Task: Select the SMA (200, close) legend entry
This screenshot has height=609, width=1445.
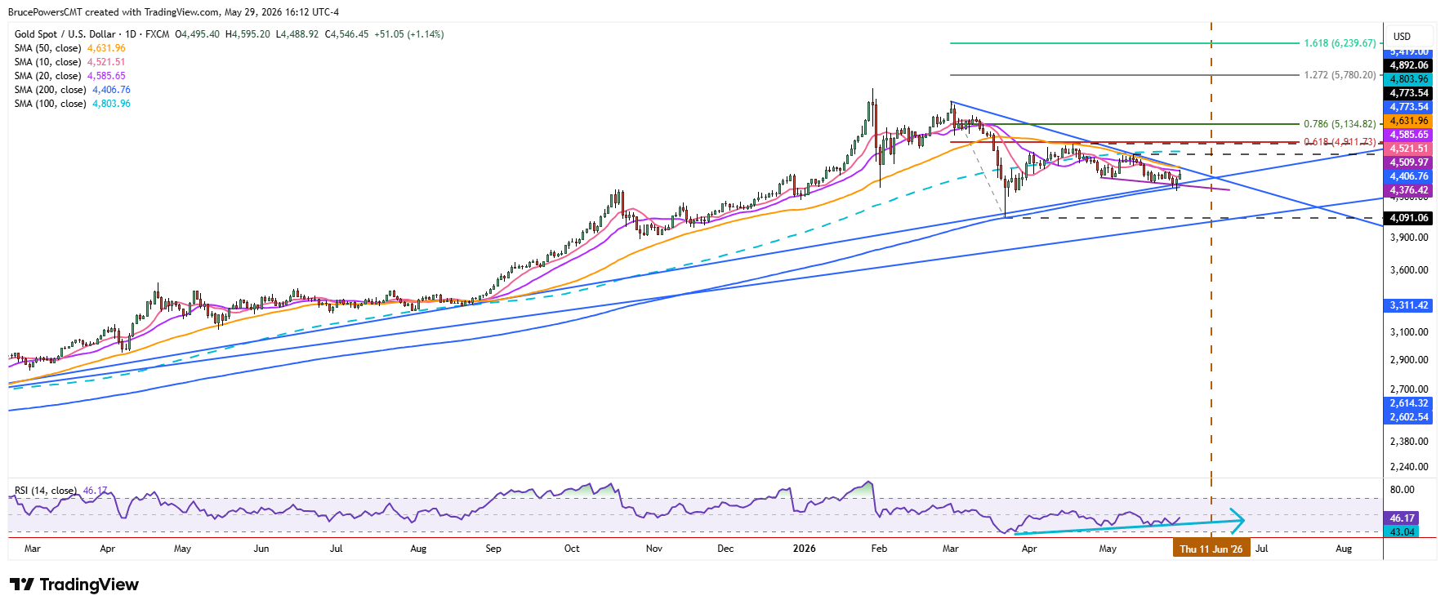Action: [73, 90]
